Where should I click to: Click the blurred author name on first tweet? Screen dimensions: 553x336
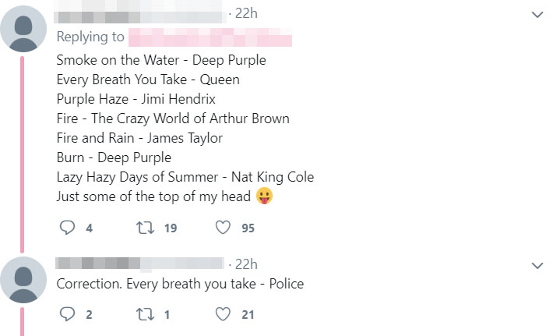pyautogui.click(x=140, y=15)
